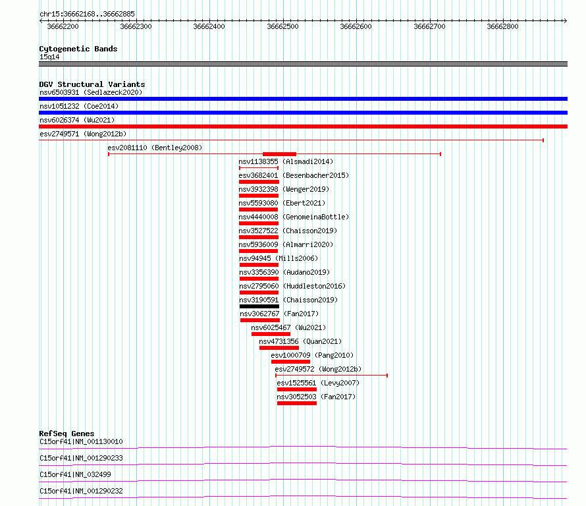
Task: Click the red bar under nsv3527522
Action: 259,237
